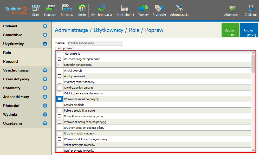Expand the Podmiot sidebar section
Screen dimensions: 259x155
coord(45,26)
